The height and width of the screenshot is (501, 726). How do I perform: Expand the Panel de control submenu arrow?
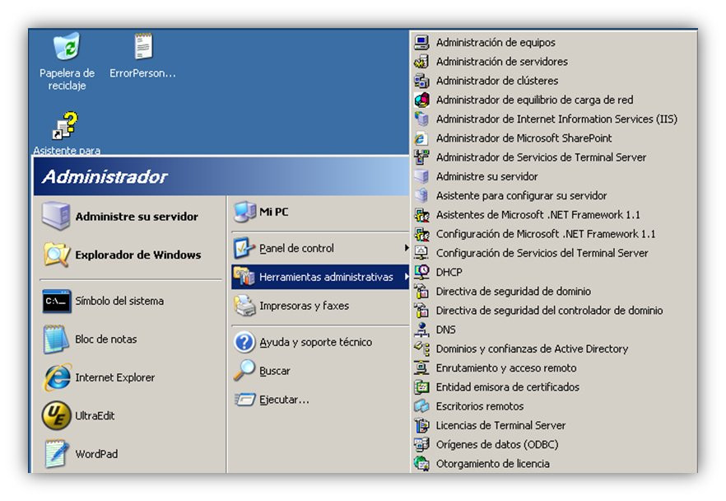click(406, 248)
